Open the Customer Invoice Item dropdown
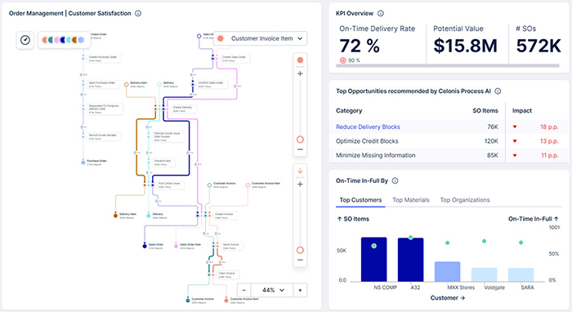Image resolution: width=572 pixels, height=312 pixels. [260, 38]
